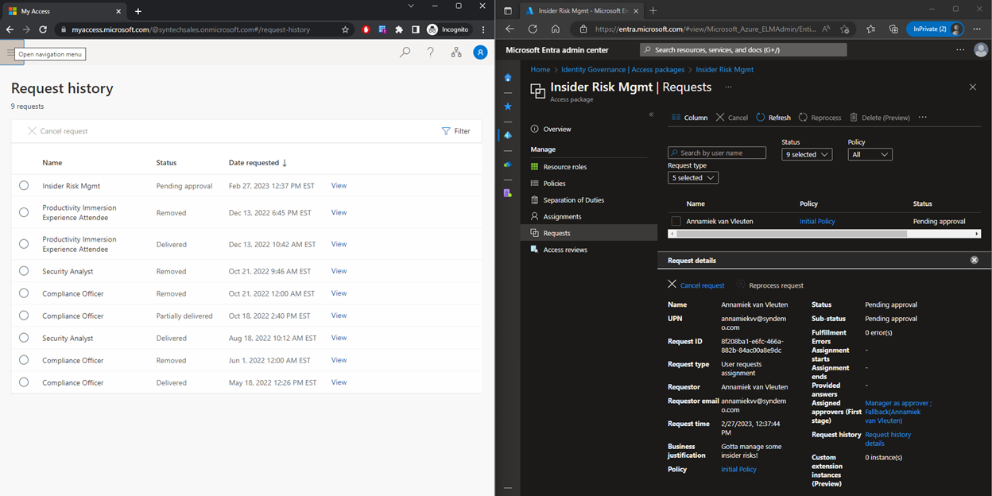
Task: Select Security Analyst Aug 18 row radio button
Action: coord(24,338)
